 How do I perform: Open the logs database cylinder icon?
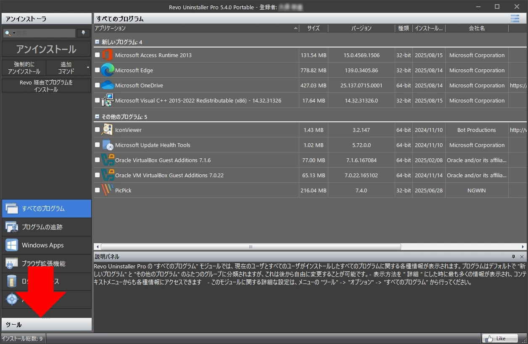click(12, 281)
